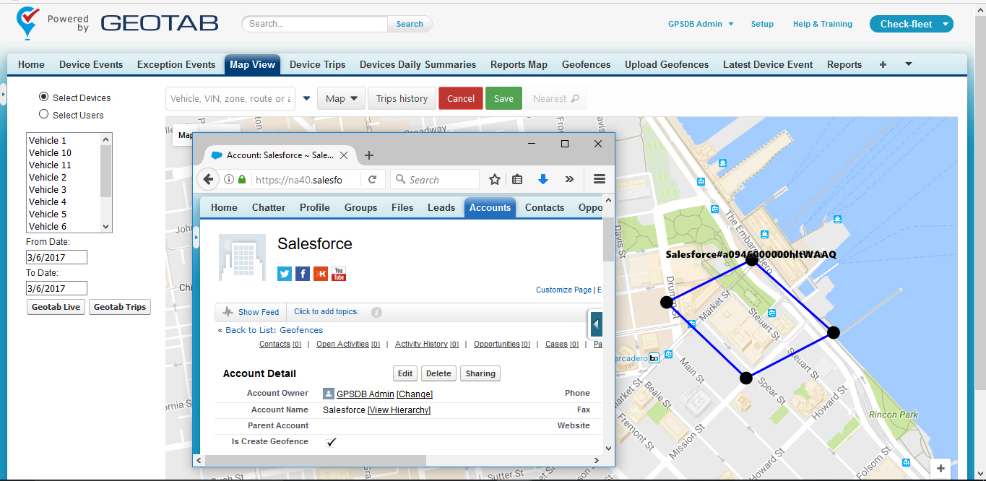Toggle the Is Create Geofence checkbox

[x=331, y=441]
